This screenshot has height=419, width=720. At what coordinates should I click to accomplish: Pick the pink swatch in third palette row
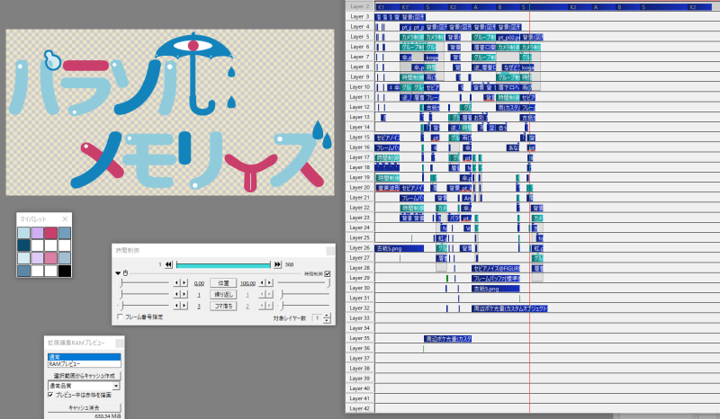pos(51,258)
